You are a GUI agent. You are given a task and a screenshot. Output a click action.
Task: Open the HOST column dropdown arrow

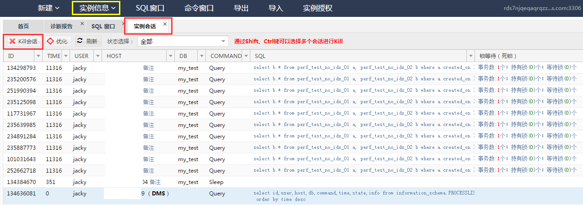[169, 56]
